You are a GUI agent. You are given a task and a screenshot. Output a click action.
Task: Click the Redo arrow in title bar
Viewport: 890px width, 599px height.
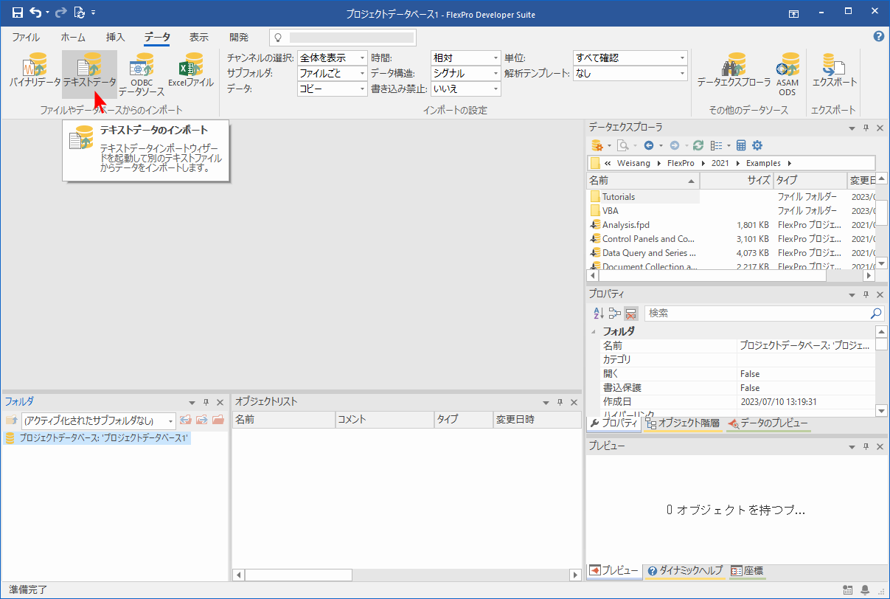(x=61, y=13)
